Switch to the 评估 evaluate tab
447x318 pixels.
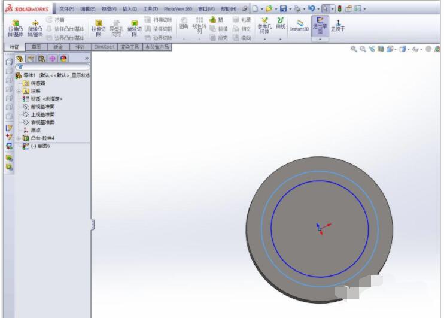click(80, 47)
